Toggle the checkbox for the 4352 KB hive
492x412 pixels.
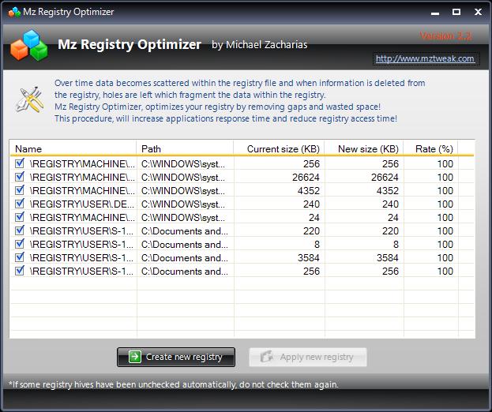(x=20, y=190)
